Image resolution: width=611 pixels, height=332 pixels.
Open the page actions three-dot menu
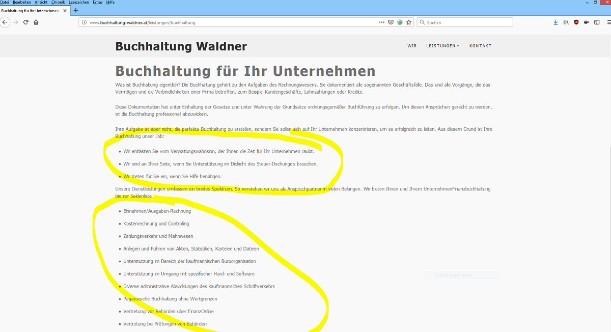[x=382, y=22]
